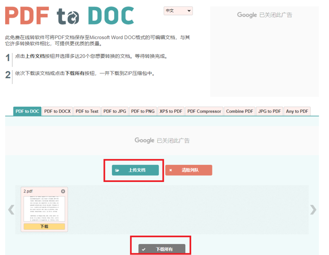329x255 pixels.
Task: Click the 清除列队 clear queue button
Action: (189, 170)
